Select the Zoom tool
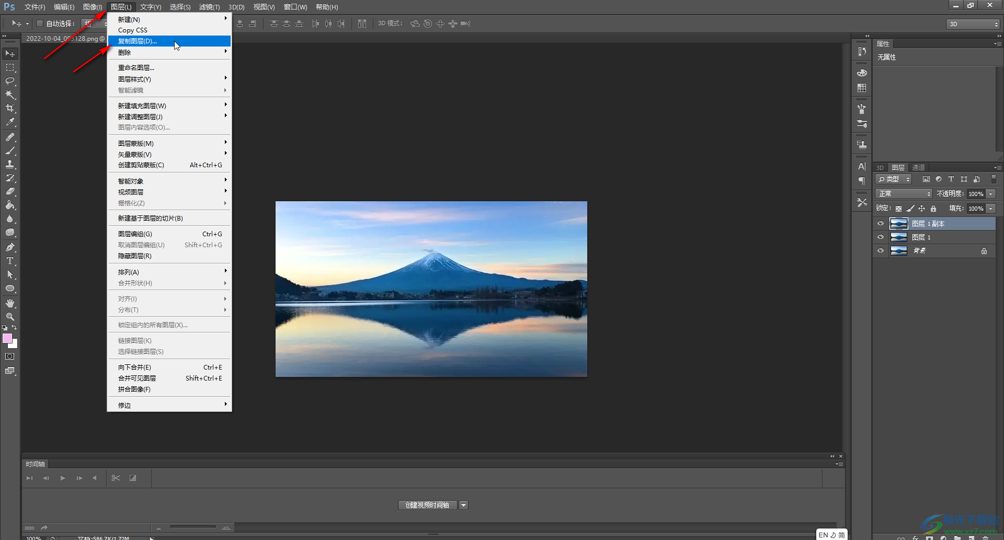 pyautogui.click(x=10, y=317)
